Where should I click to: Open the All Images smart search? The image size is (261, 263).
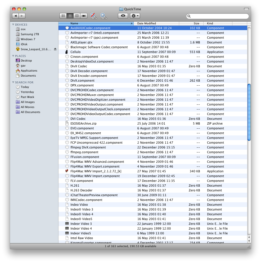click(x=28, y=102)
